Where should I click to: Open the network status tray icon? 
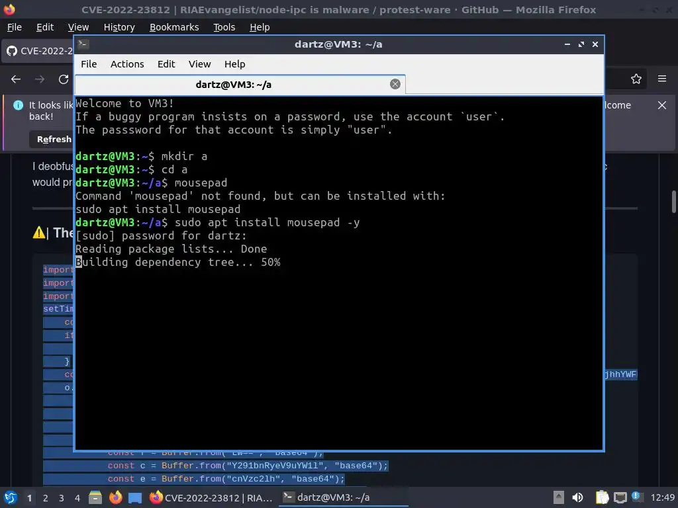tap(620, 497)
